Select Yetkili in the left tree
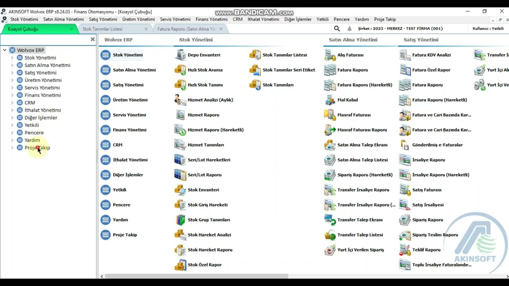 [x=31, y=125]
